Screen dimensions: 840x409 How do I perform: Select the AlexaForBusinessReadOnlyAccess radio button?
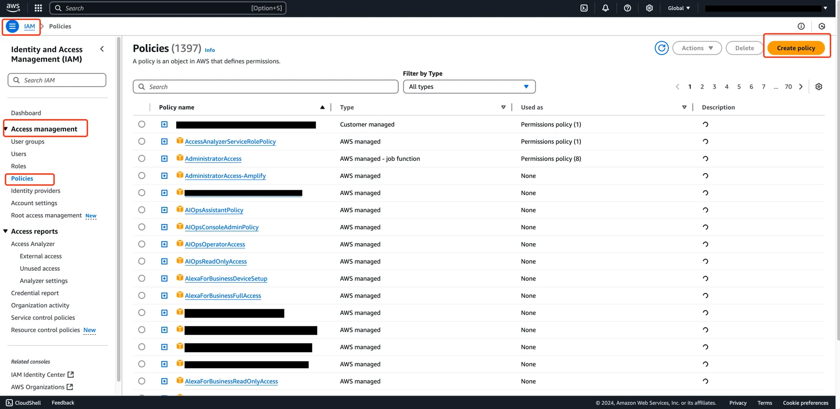[142, 381]
